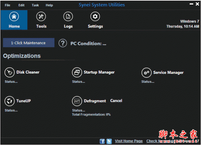Run TuneUP using recycle arrows icon
Screen dimensions: 201x145
click(9, 101)
